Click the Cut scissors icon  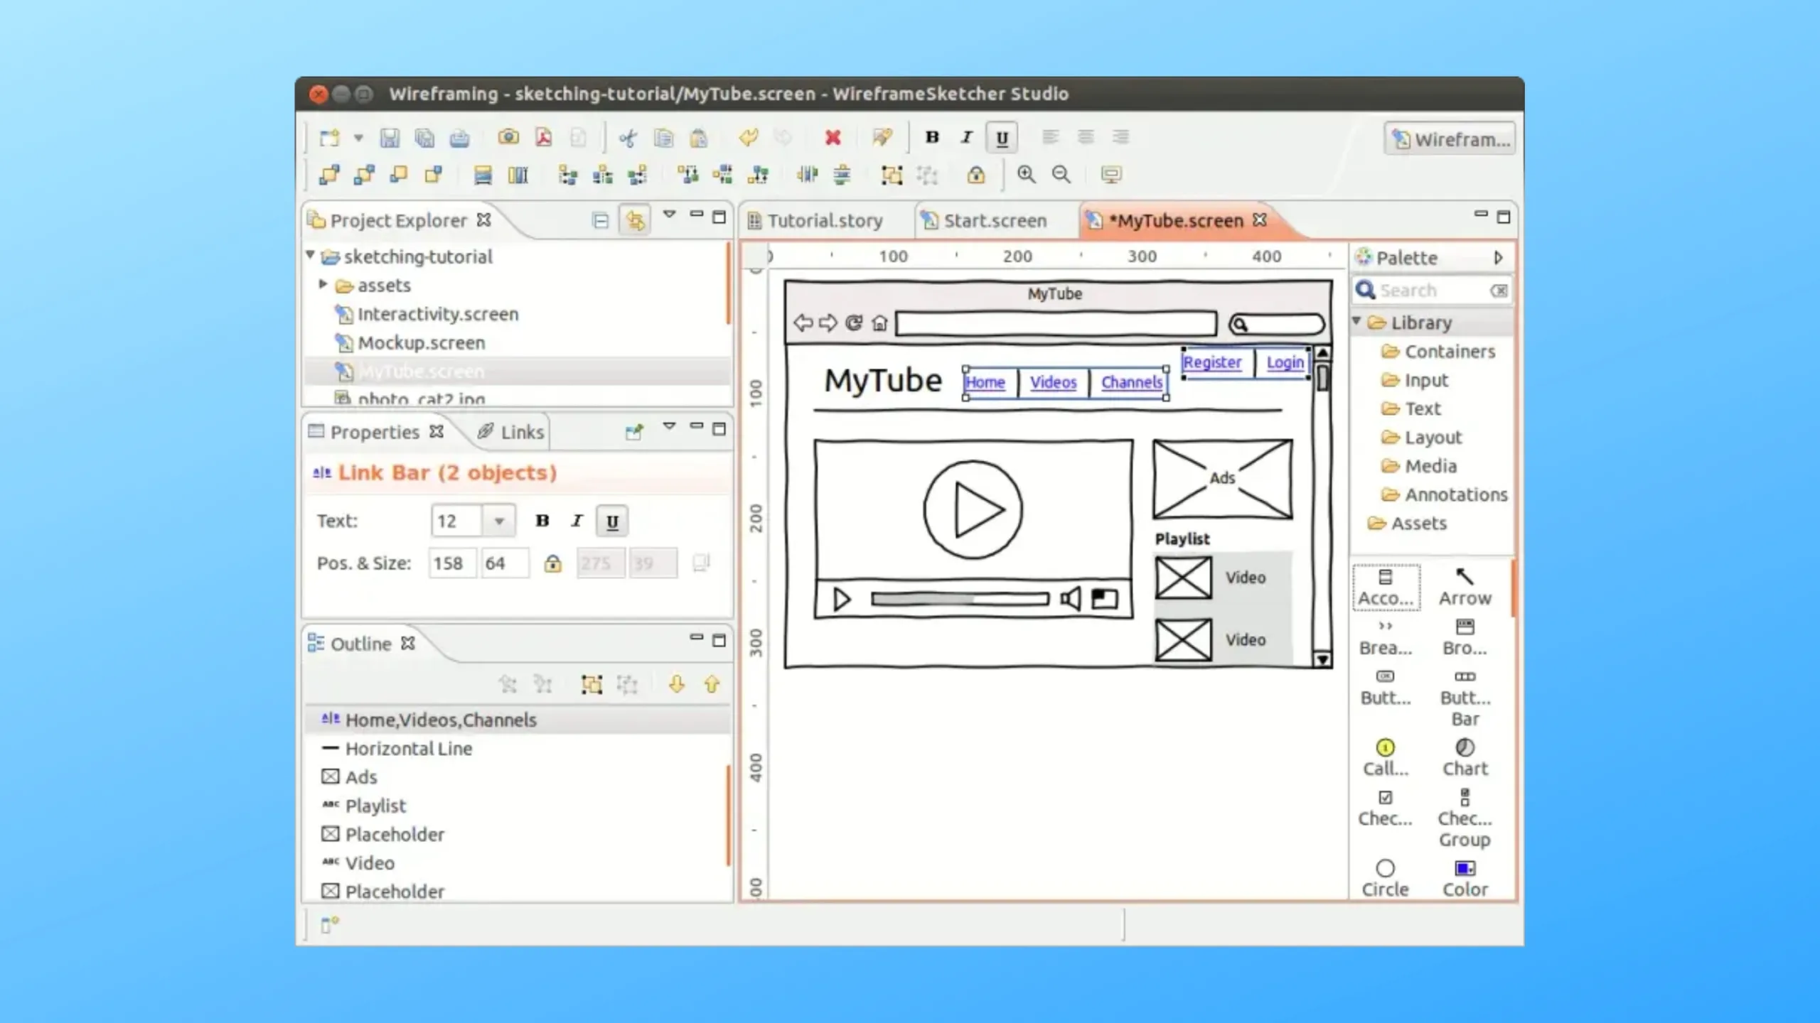(x=628, y=138)
